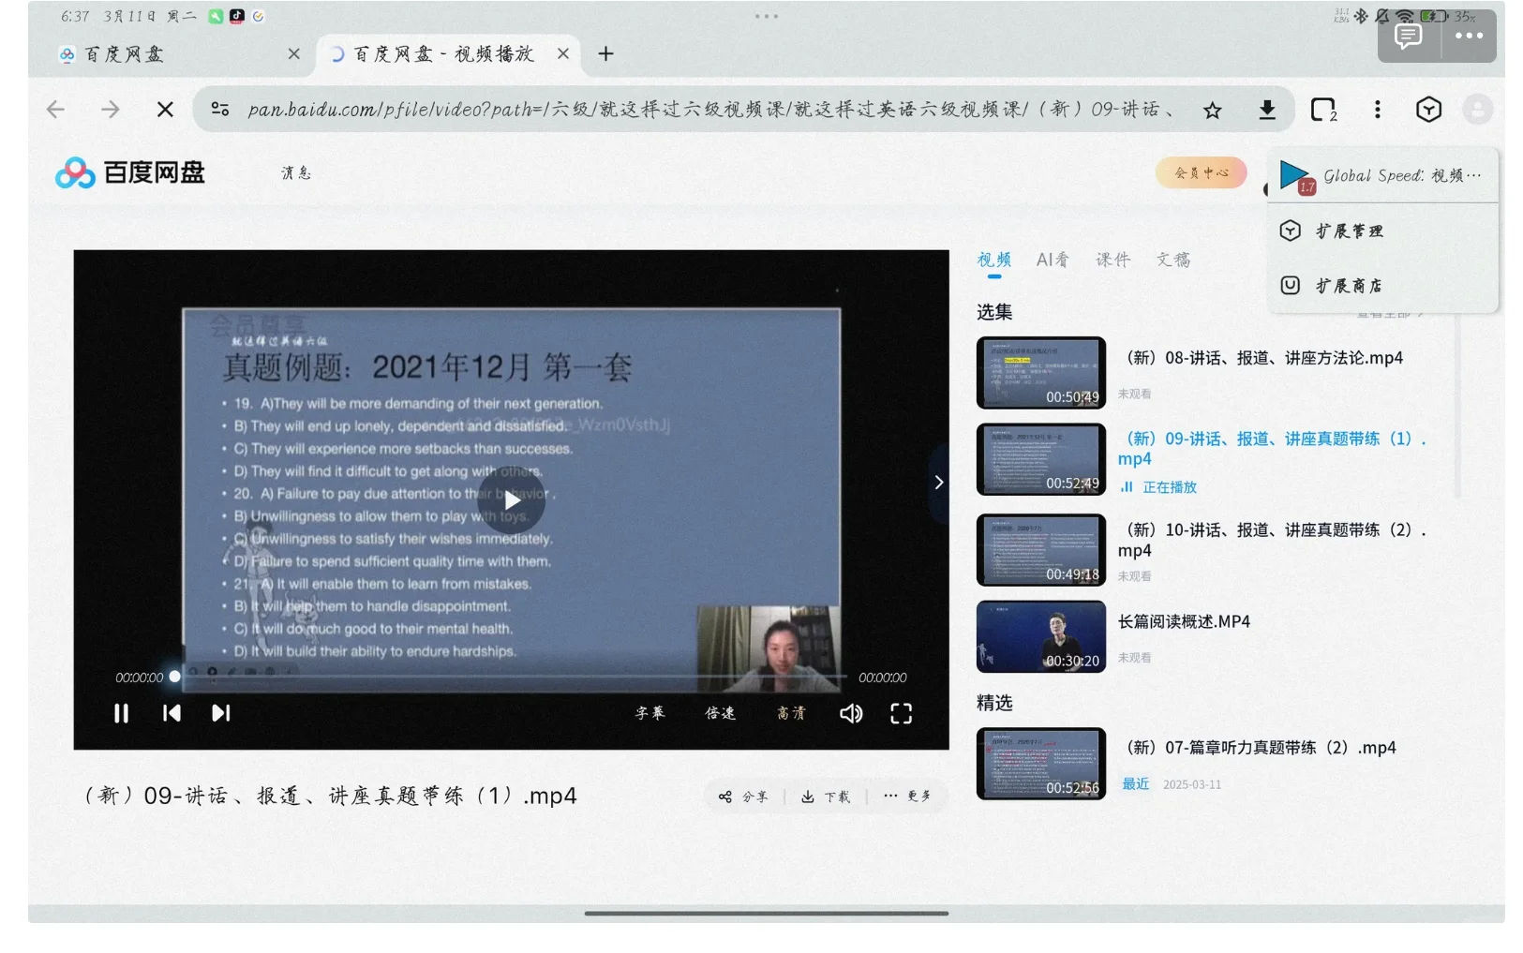The image size is (1523, 953).
Task: Skip to the next video with the player control
Action: point(221,713)
